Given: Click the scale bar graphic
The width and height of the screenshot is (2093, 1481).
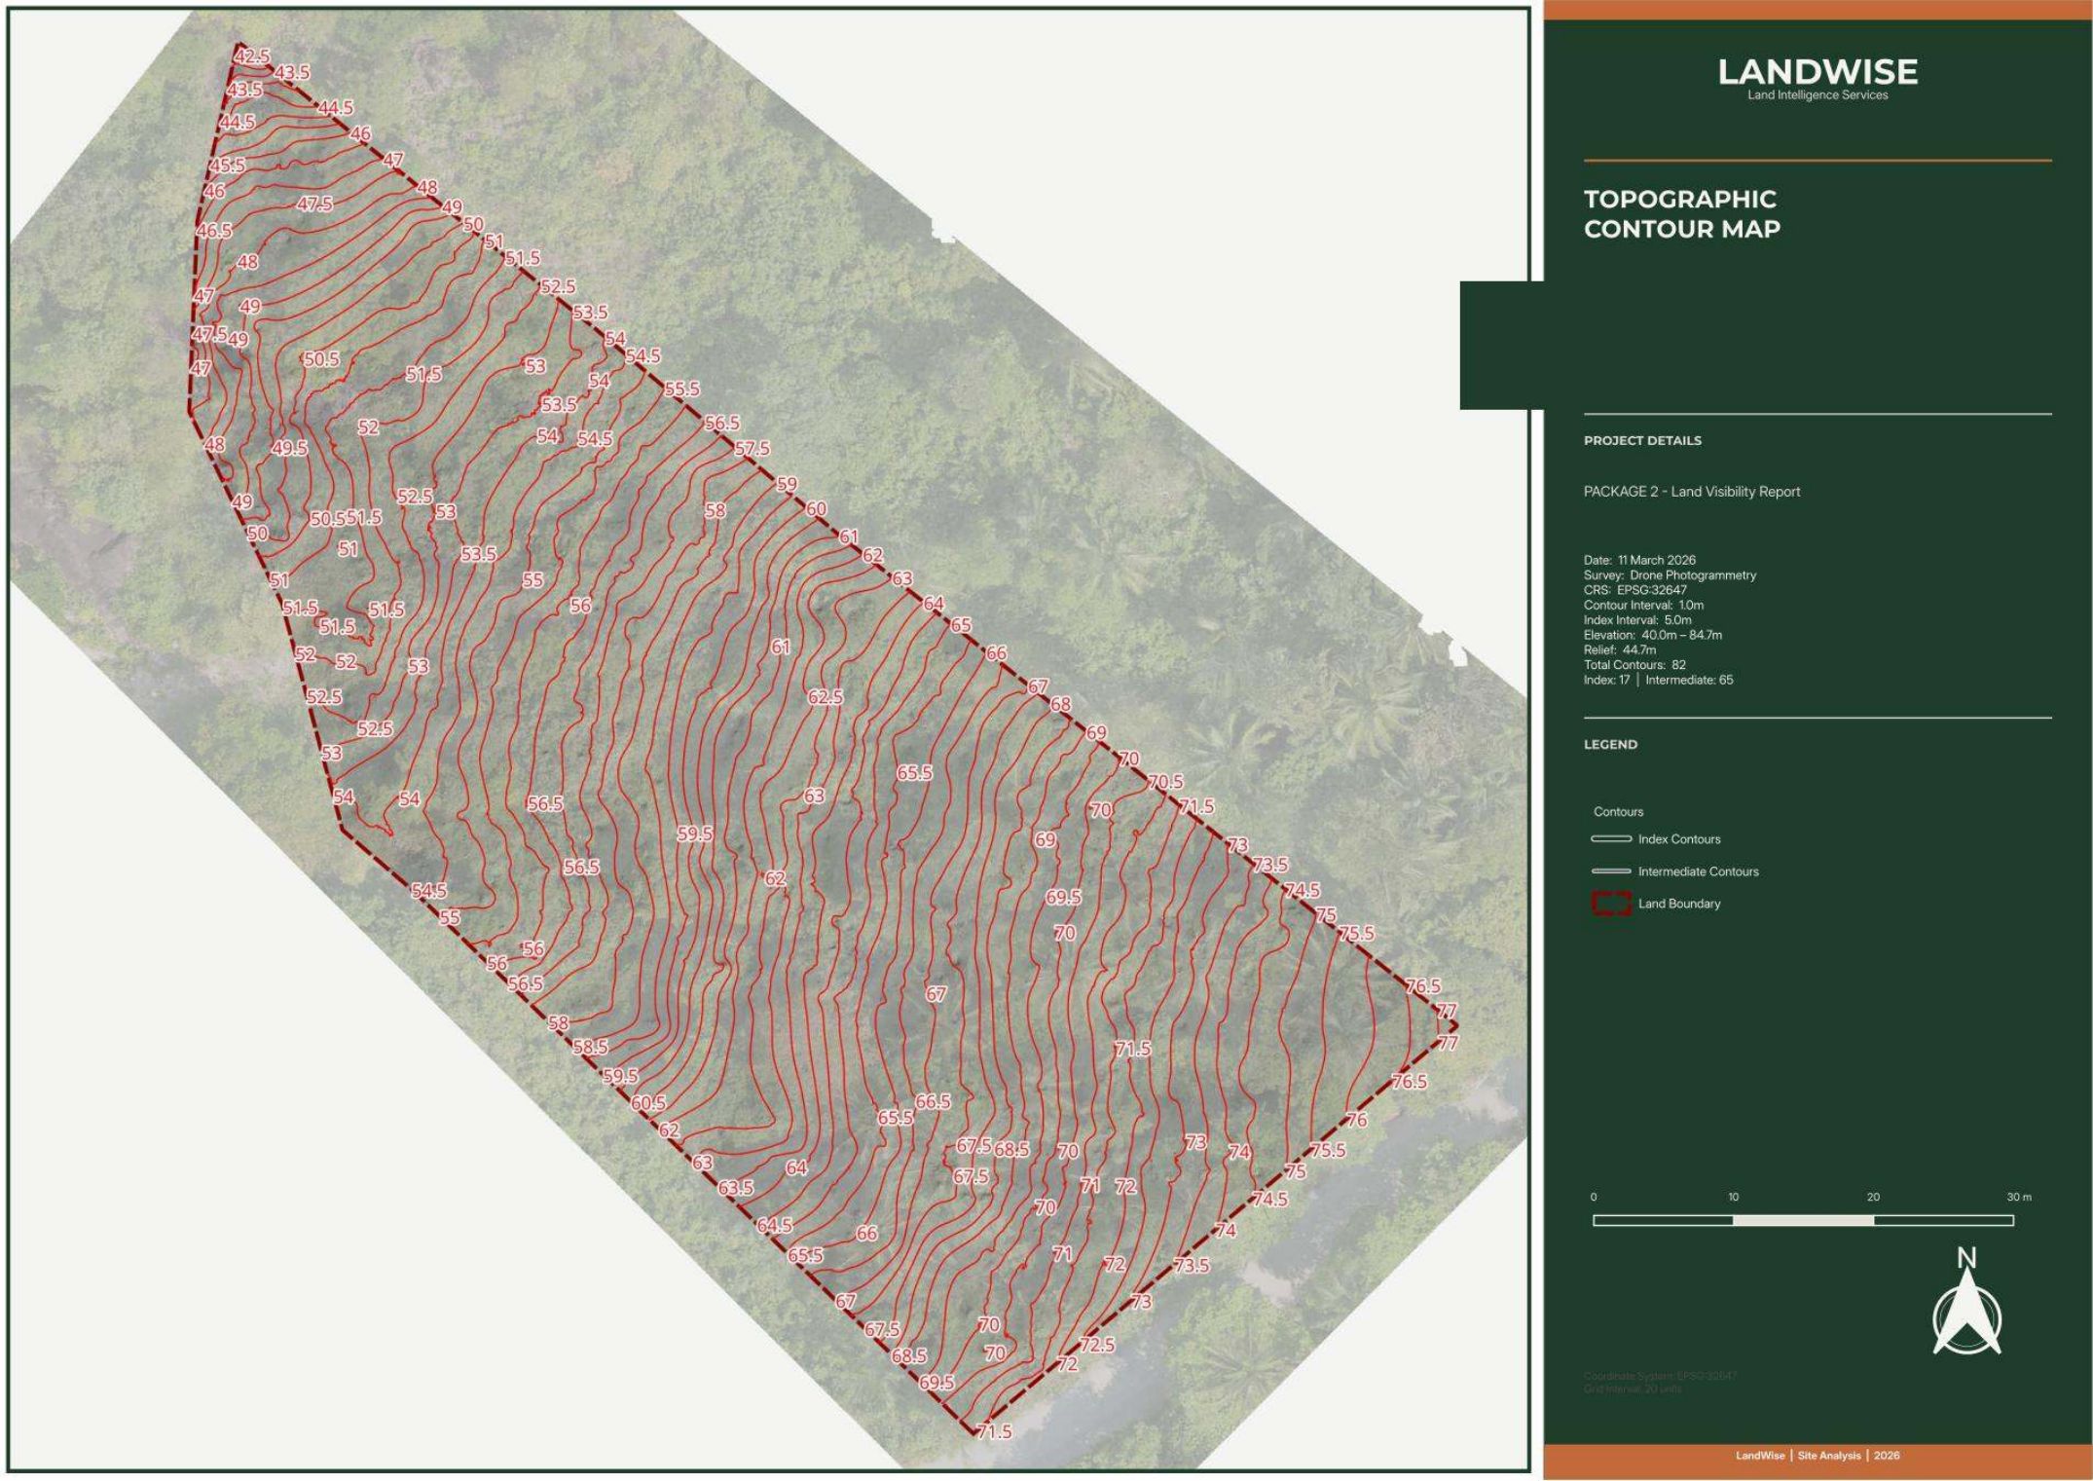Looking at the screenshot, I should coord(1803,1220).
